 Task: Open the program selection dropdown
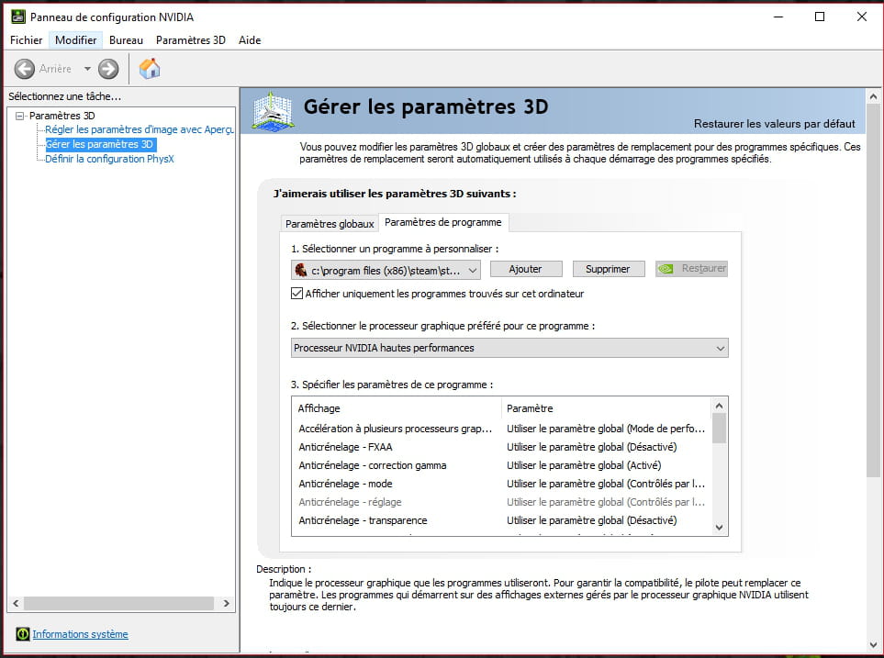coord(386,270)
